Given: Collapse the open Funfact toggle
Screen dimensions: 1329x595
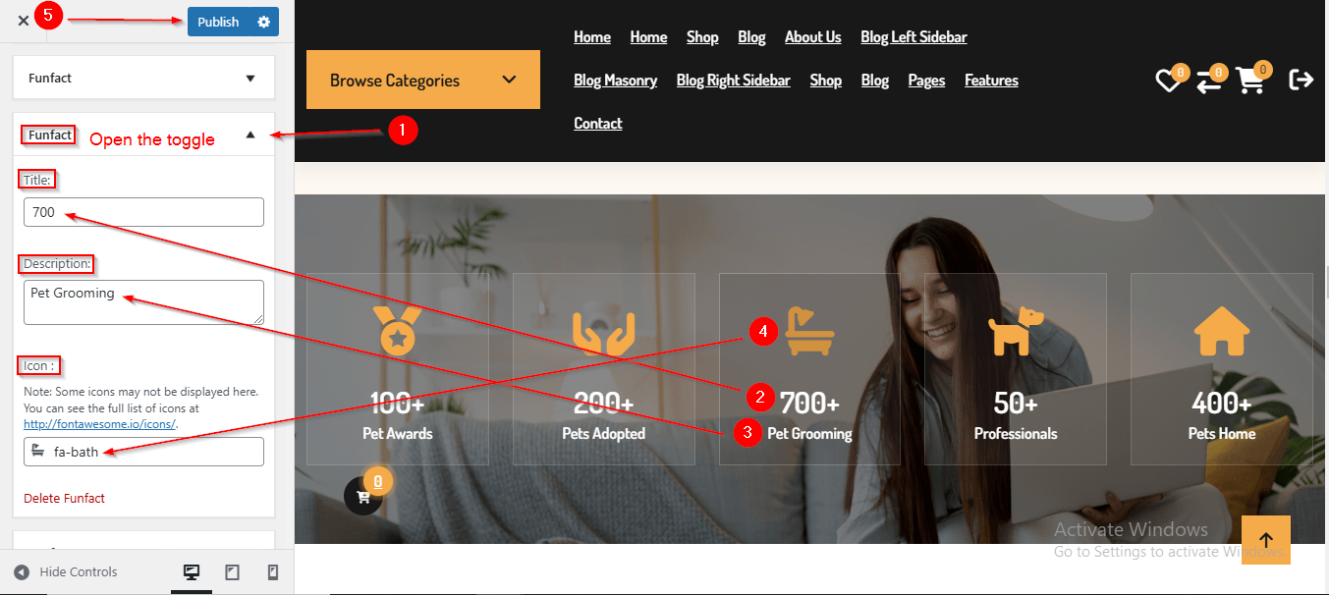Looking at the screenshot, I should click(x=249, y=135).
